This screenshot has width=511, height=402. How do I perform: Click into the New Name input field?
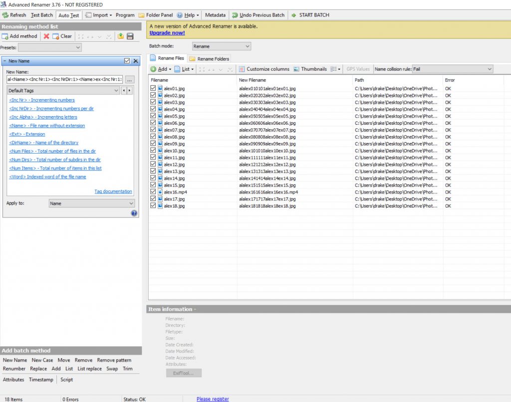pyautogui.click(x=64, y=79)
